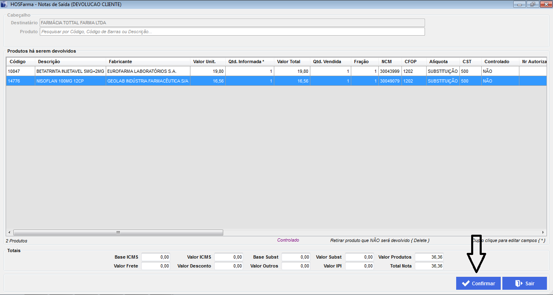
Task: Click the horizontal scrollbar thumb
Action: [x=118, y=233]
